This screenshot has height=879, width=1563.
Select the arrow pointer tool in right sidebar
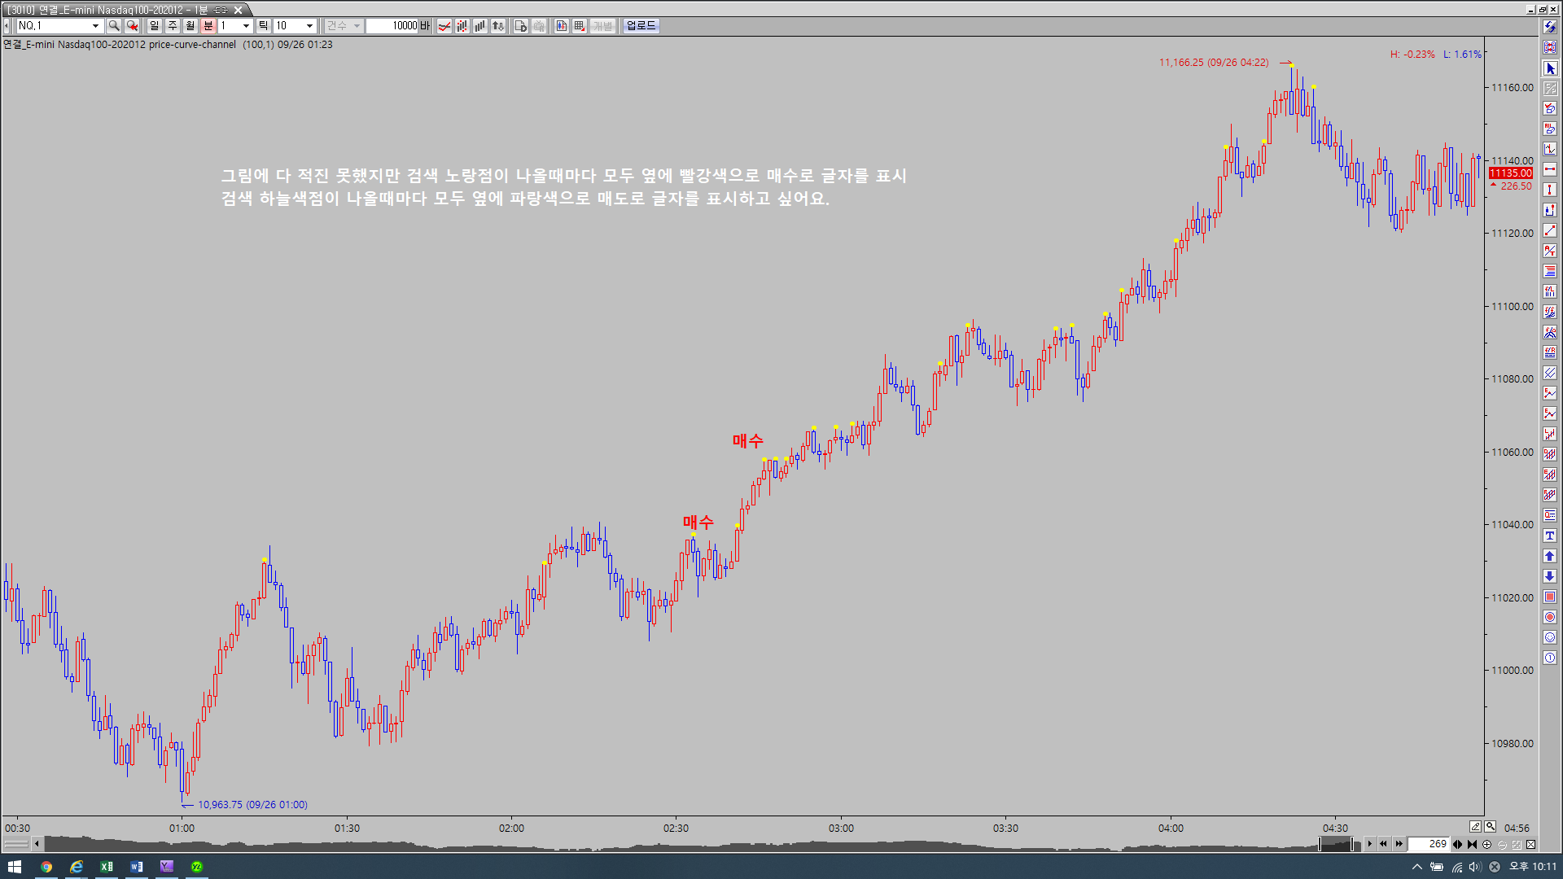pyautogui.click(x=1550, y=68)
